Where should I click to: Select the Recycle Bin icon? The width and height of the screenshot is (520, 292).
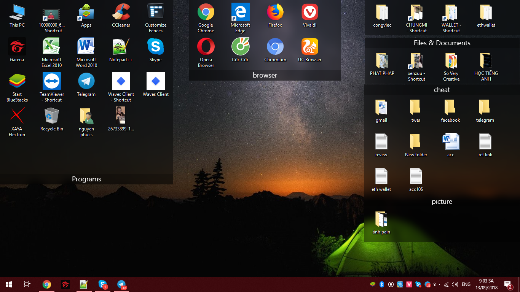[x=52, y=119]
